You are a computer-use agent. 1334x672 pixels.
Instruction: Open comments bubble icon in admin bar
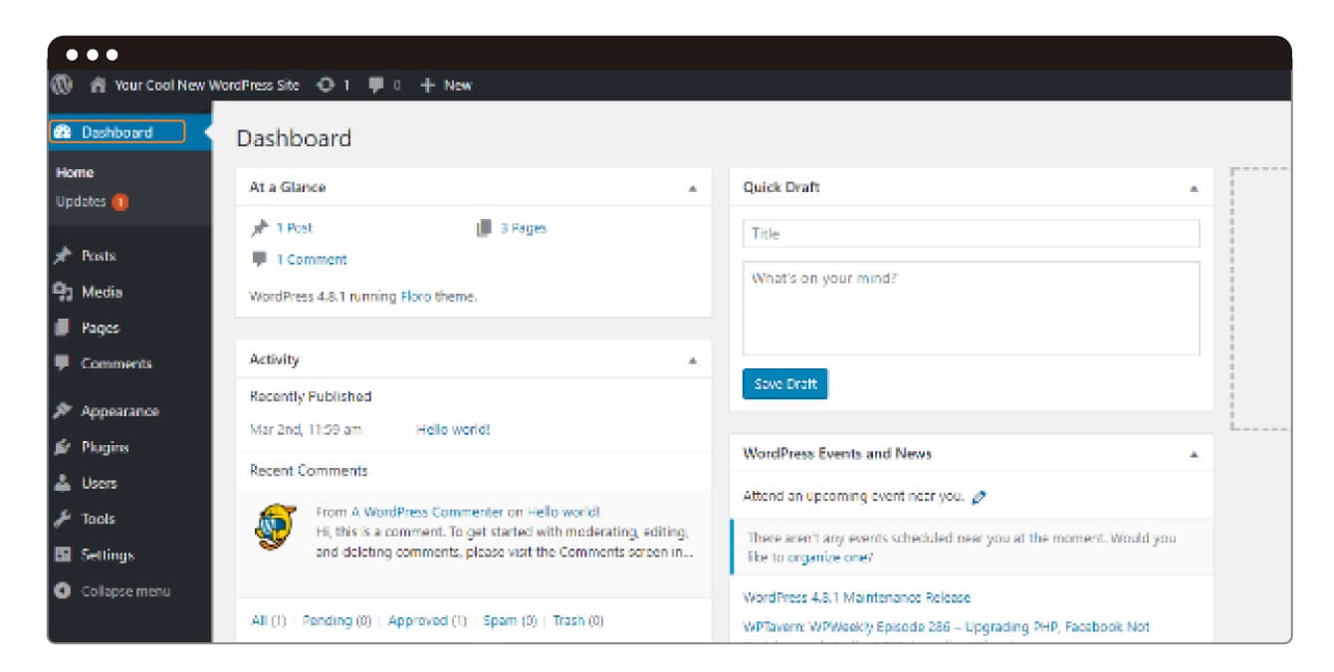coord(376,86)
